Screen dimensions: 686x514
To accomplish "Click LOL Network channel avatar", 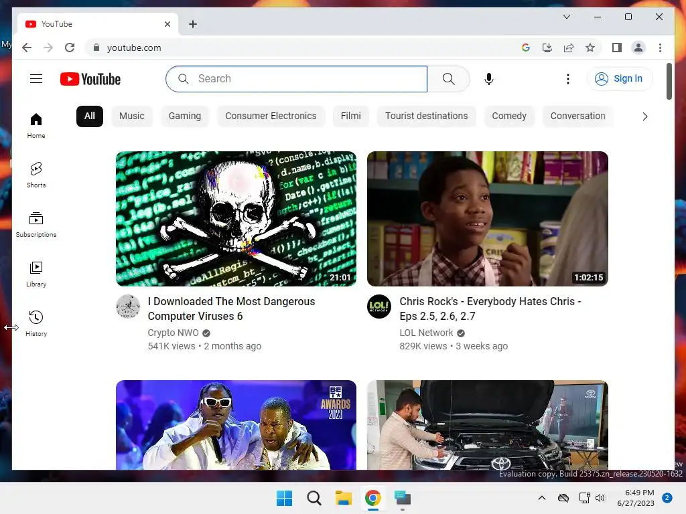I will tap(379, 307).
